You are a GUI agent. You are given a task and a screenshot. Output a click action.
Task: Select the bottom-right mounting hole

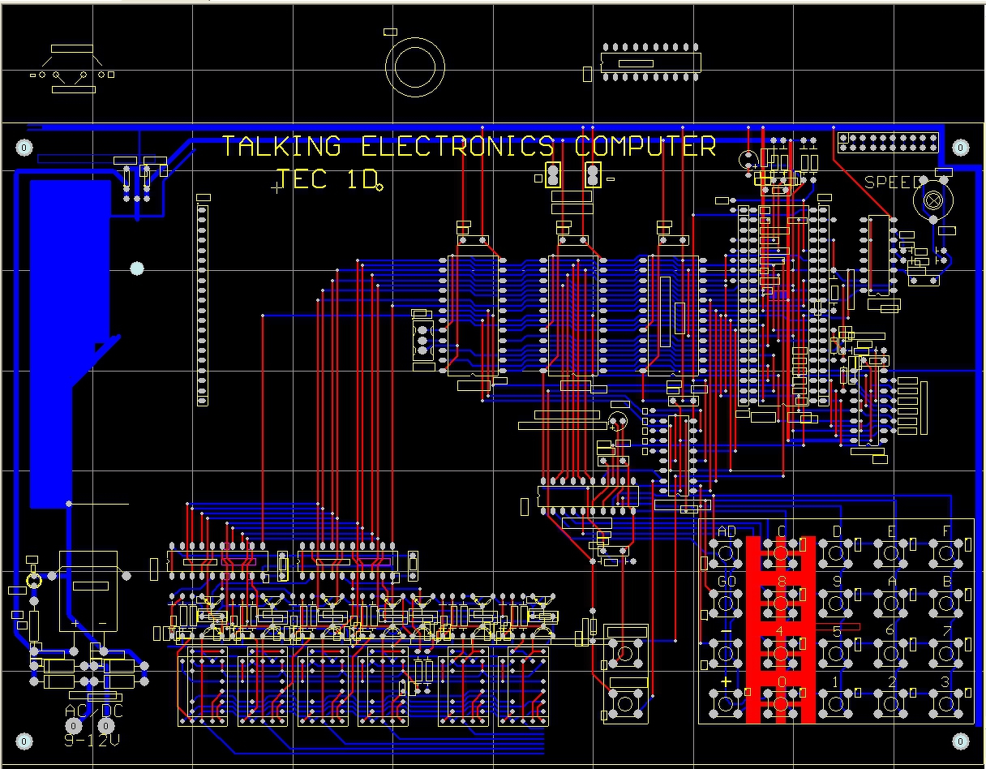[960, 741]
